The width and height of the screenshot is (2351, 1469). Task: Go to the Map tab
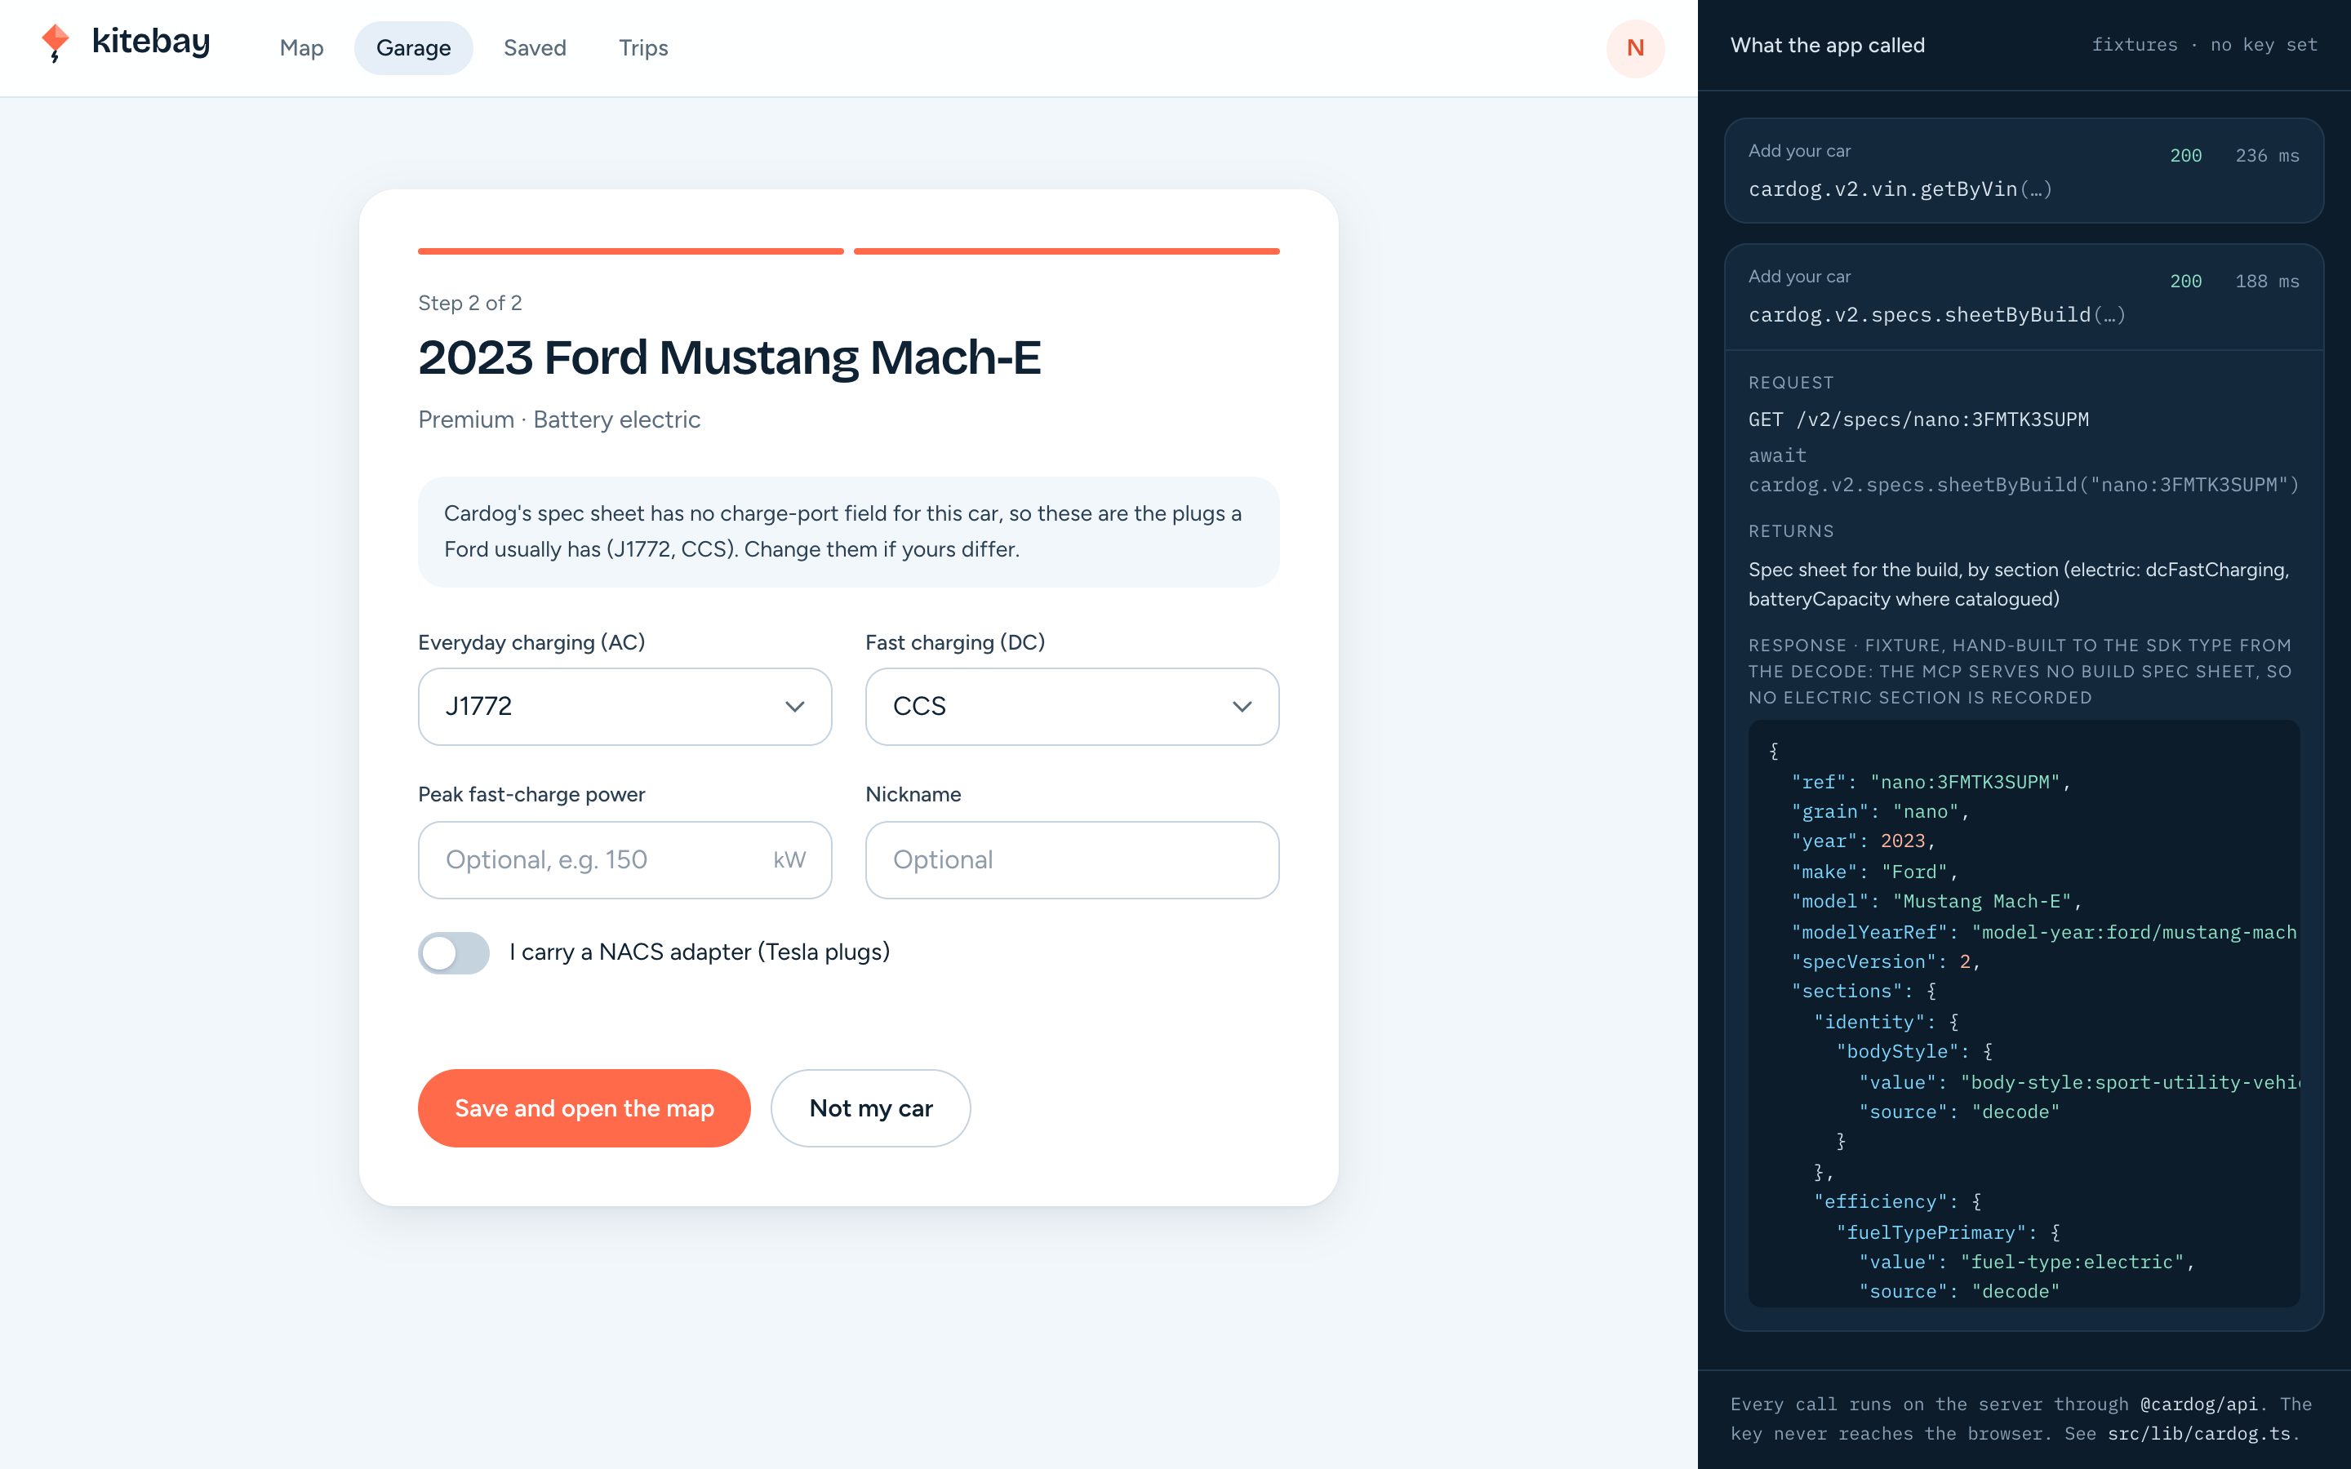[x=301, y=47]
